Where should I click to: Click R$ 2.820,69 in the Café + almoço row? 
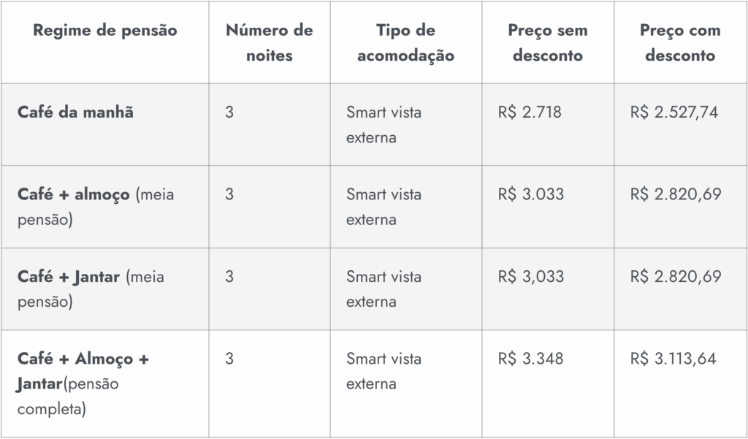click(676, 194)
